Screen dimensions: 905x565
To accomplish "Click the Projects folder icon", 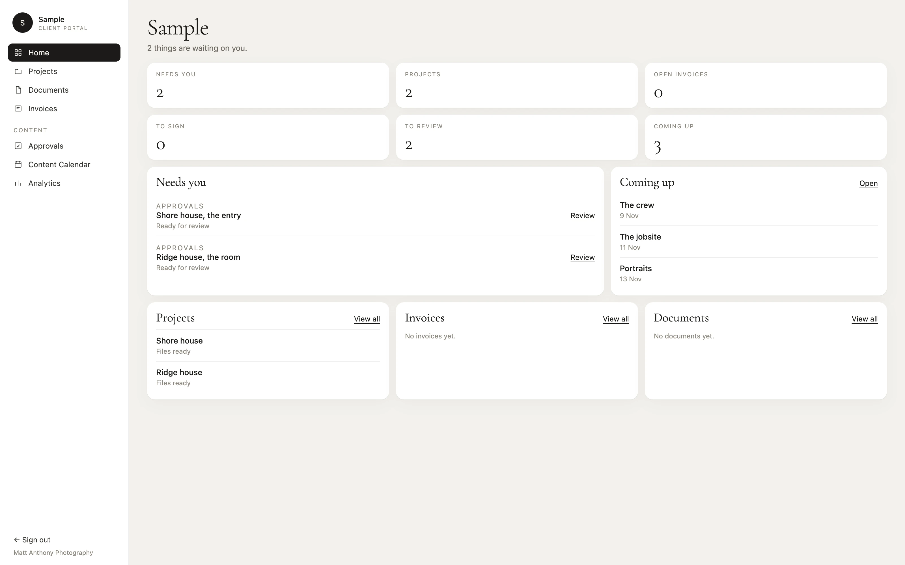I will click(x=18, y=71).
